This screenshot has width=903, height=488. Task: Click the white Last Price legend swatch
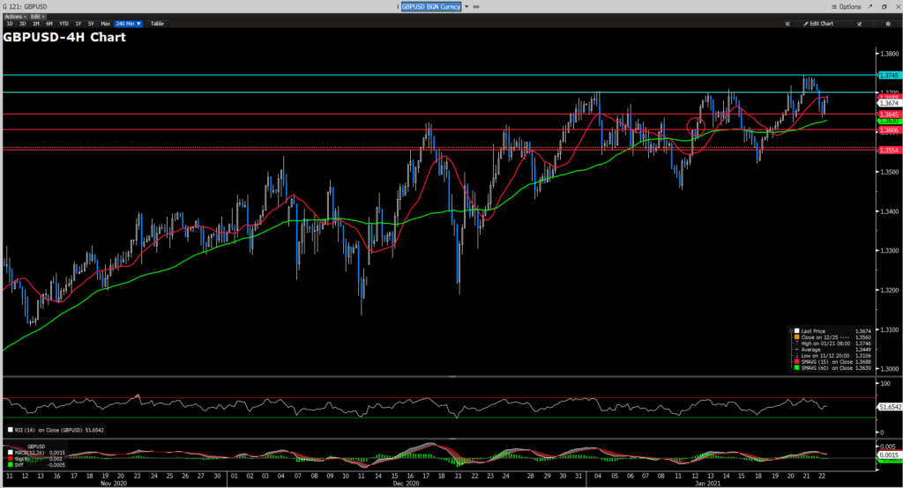point(797,331)
